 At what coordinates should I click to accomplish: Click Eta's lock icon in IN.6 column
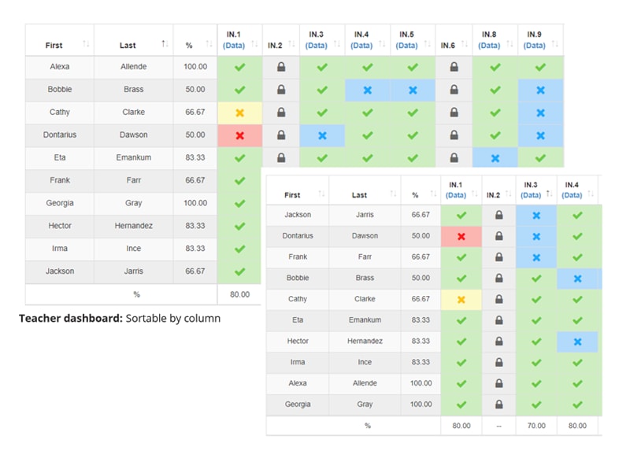454,158
